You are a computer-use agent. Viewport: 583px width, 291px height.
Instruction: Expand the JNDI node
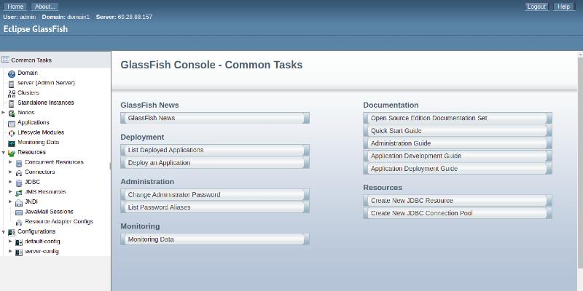point(10,202)
